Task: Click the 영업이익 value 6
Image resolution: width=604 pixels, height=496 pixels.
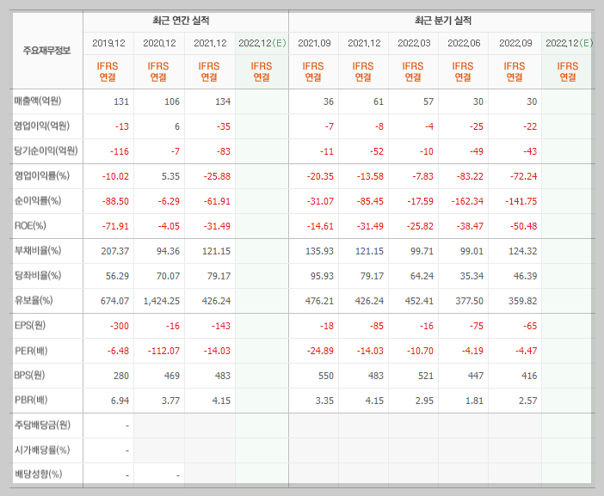Action: click(177, 126)
